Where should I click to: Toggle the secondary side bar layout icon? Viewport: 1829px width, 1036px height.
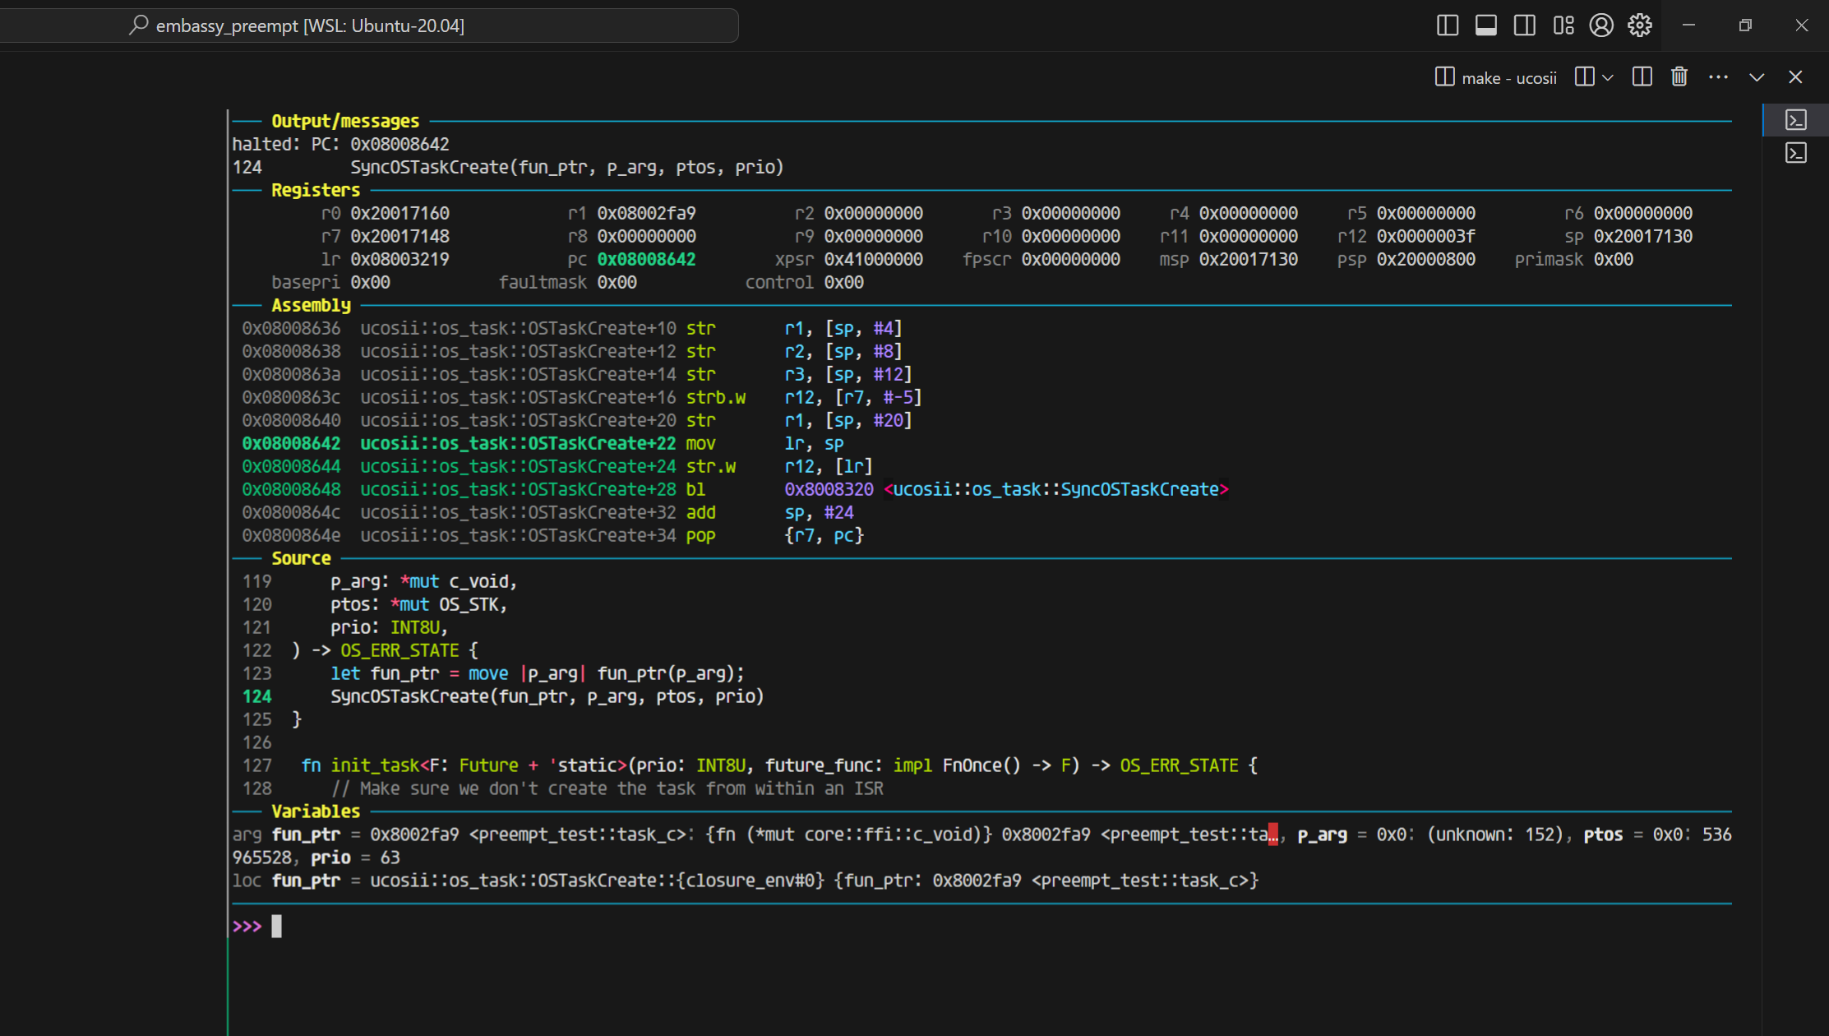1525,25
